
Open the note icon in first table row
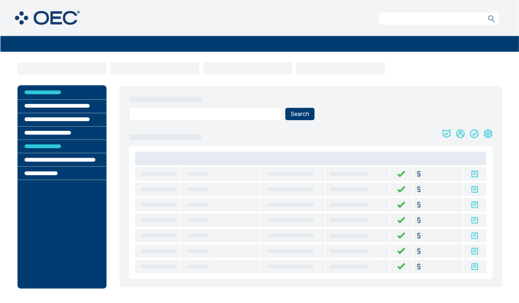tap(474, 174)
